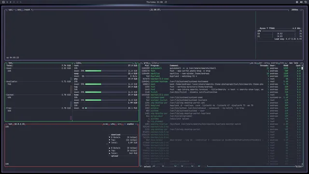Toggle network auto scaling option

click(x=112, y=124)
